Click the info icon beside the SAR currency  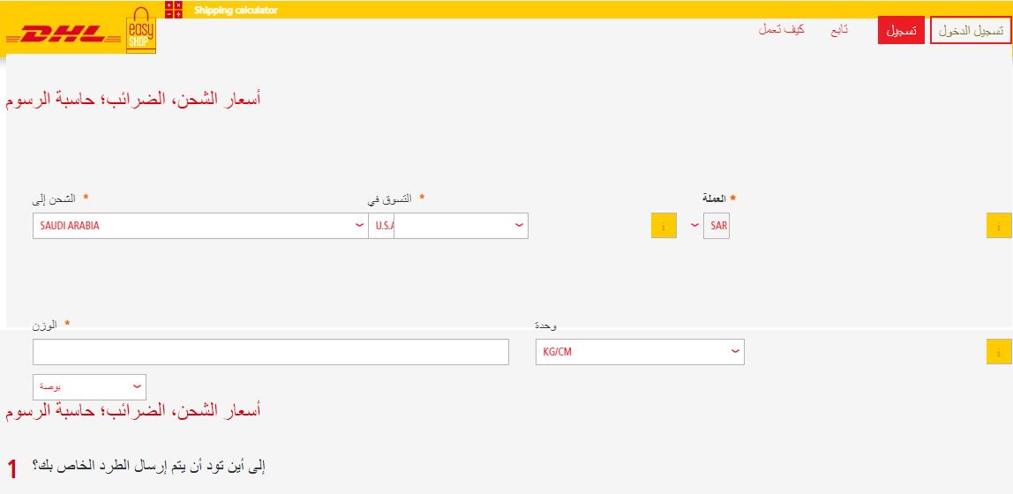(x=999, y=225)
